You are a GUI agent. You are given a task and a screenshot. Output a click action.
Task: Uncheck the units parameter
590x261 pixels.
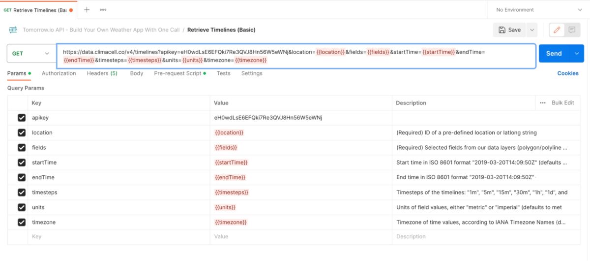click(22, 207)
